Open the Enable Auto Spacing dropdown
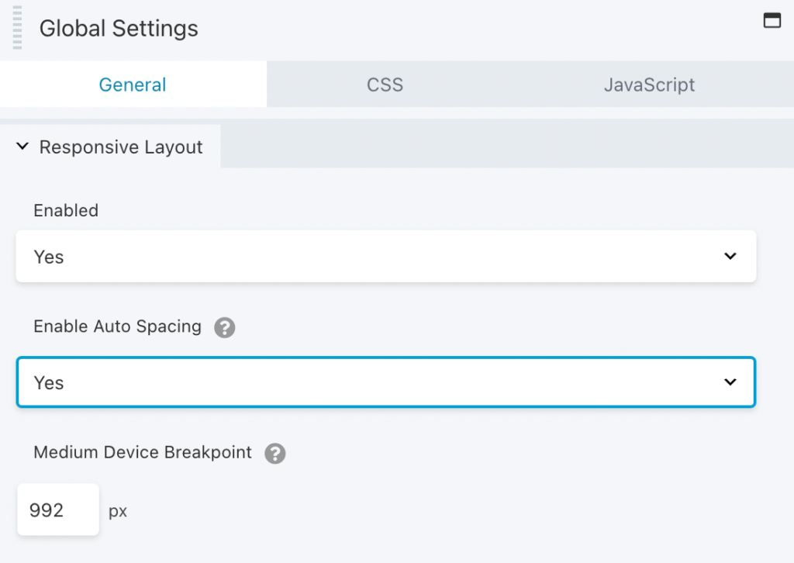 [385, 382]
